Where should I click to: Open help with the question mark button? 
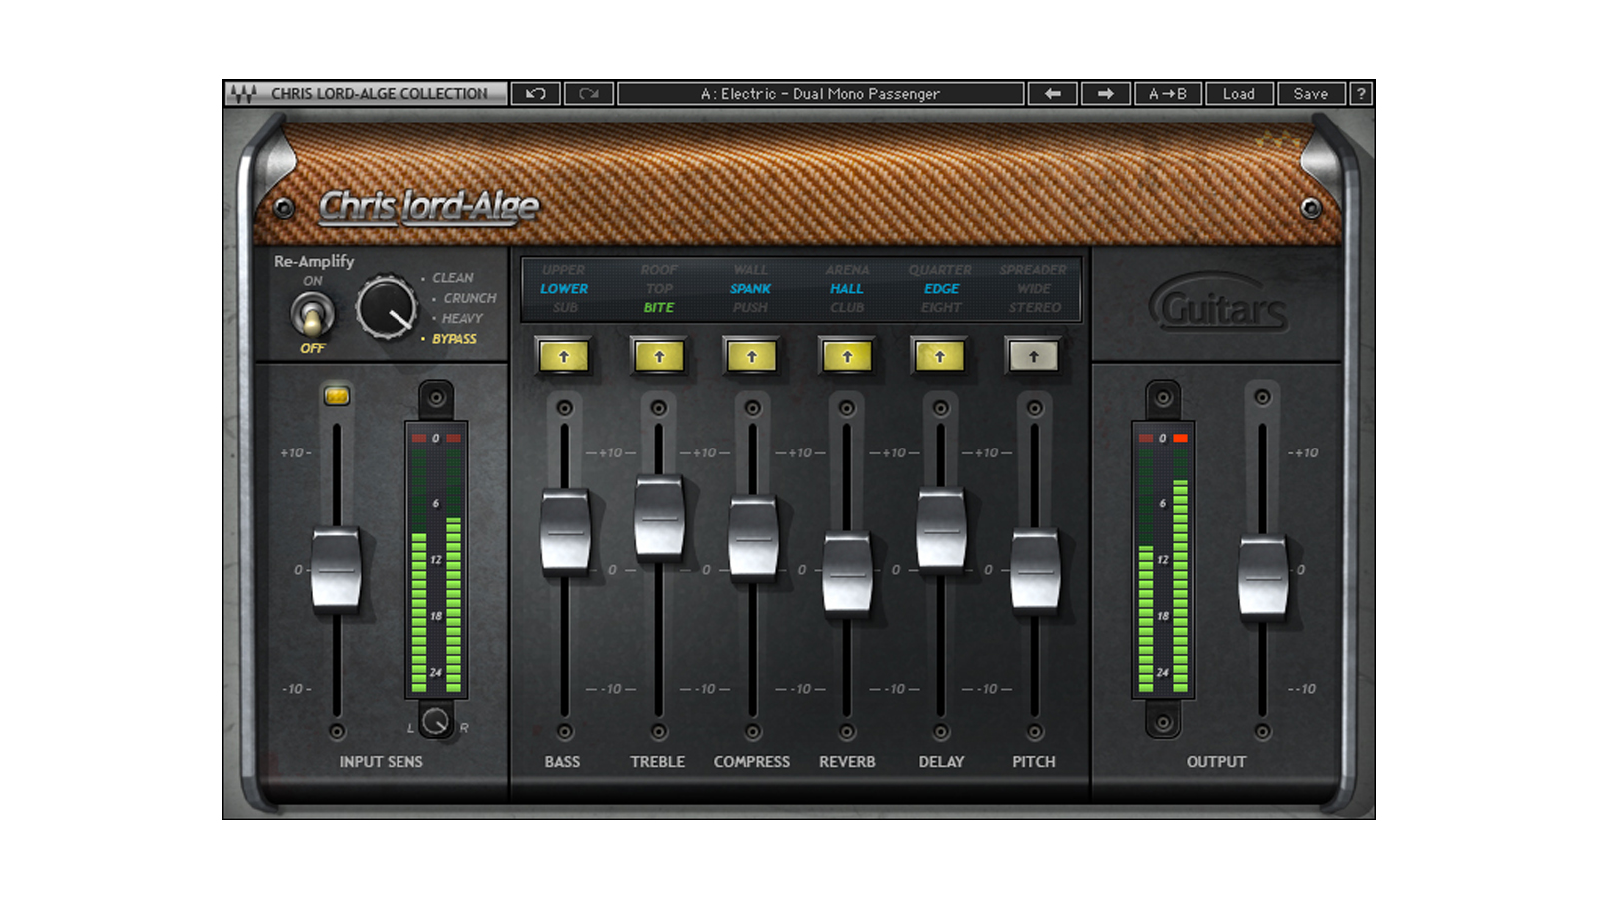click(x=1361, y=94)
